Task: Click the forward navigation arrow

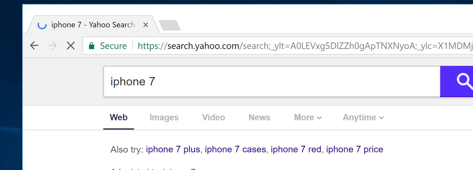Action: (53, 46)
